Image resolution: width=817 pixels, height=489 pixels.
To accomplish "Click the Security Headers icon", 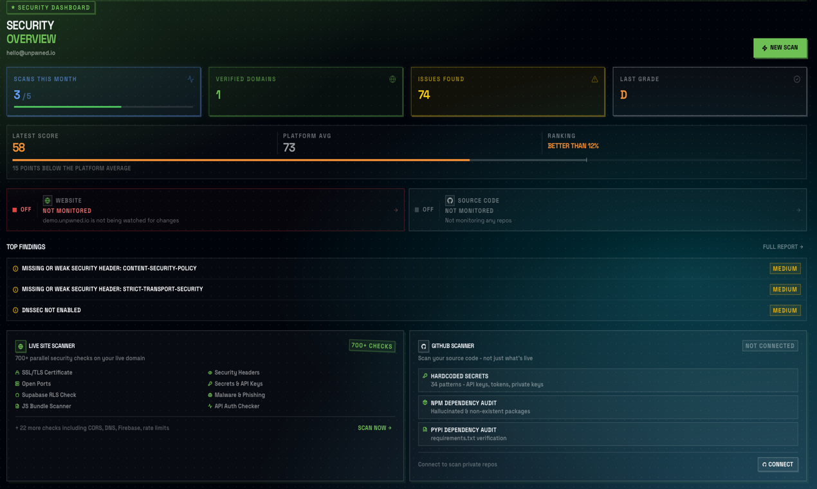I will pyautogui.click(x=210, y=373).
